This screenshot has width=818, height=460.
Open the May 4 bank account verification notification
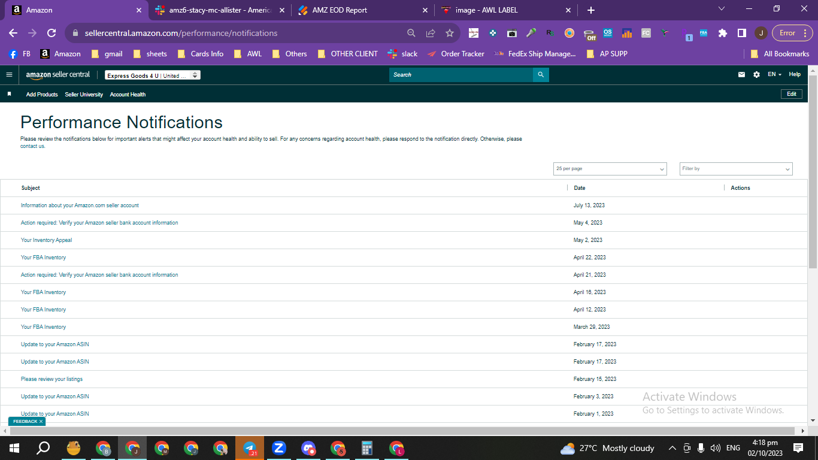point(99,223)
